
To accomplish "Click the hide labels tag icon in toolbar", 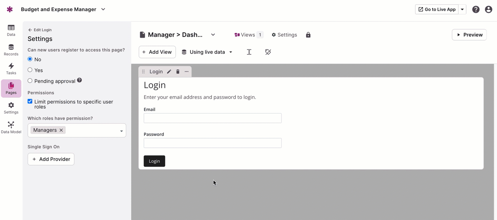I will click(268, 52).
